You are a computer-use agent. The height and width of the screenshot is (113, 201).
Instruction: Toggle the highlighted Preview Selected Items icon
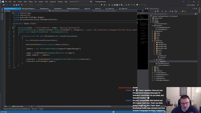176,11
